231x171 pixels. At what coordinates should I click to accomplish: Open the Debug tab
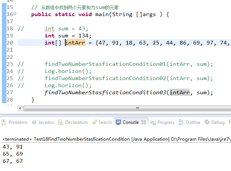coord(214,122)
